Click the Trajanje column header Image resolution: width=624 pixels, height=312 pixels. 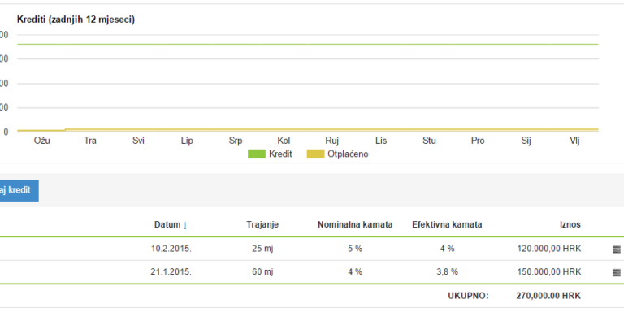(262, 224)
